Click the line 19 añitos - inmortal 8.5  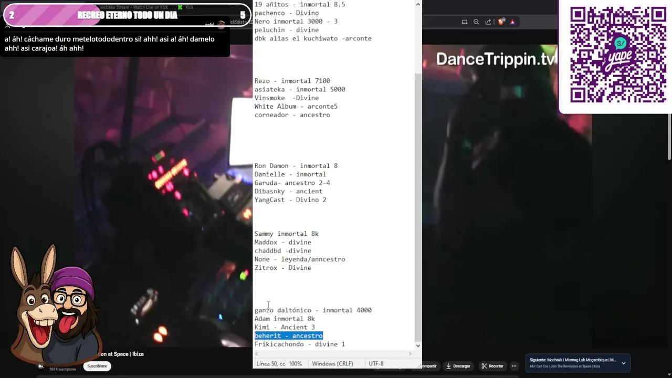click(300, 4)
